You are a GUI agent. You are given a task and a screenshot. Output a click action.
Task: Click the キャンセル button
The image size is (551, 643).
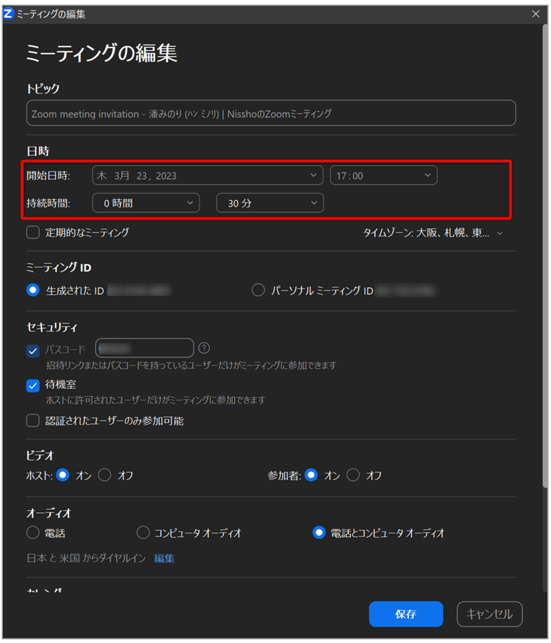pyautogui.click(x=489, y=614)
